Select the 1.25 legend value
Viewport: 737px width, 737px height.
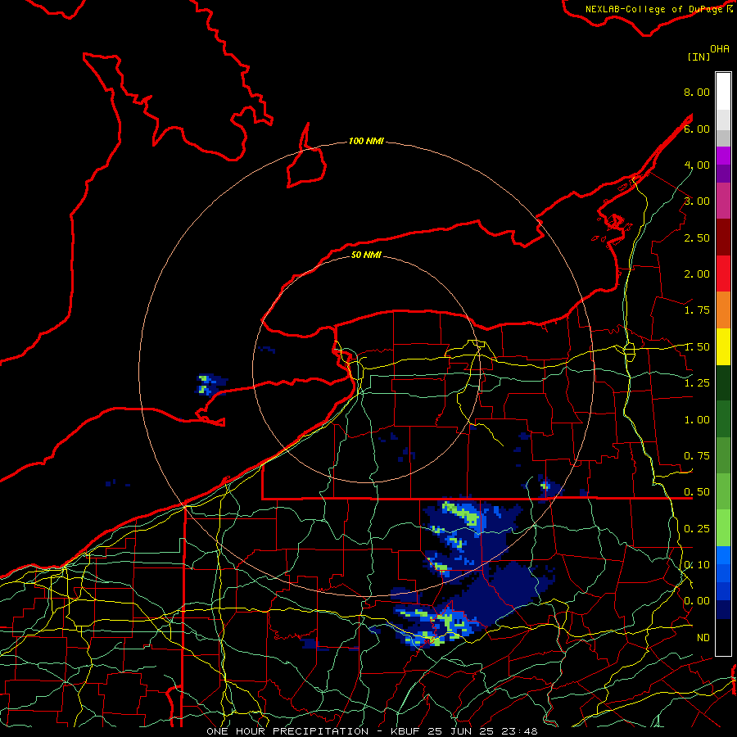(697, 383)
